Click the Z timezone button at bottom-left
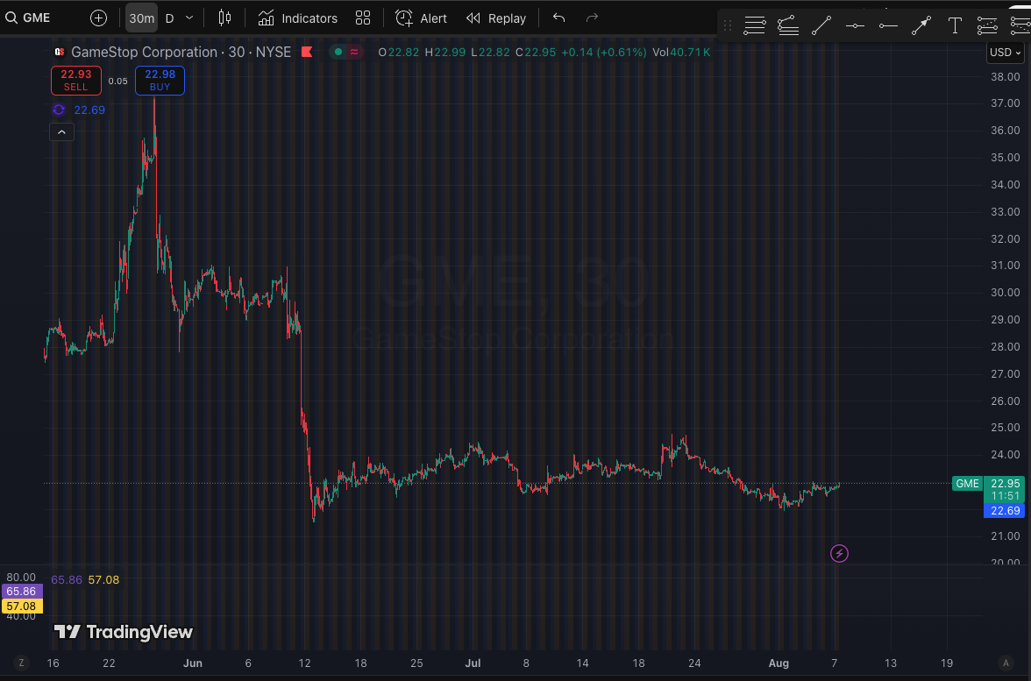Screen dimensions: 1031x681 [x=21, y=663]
